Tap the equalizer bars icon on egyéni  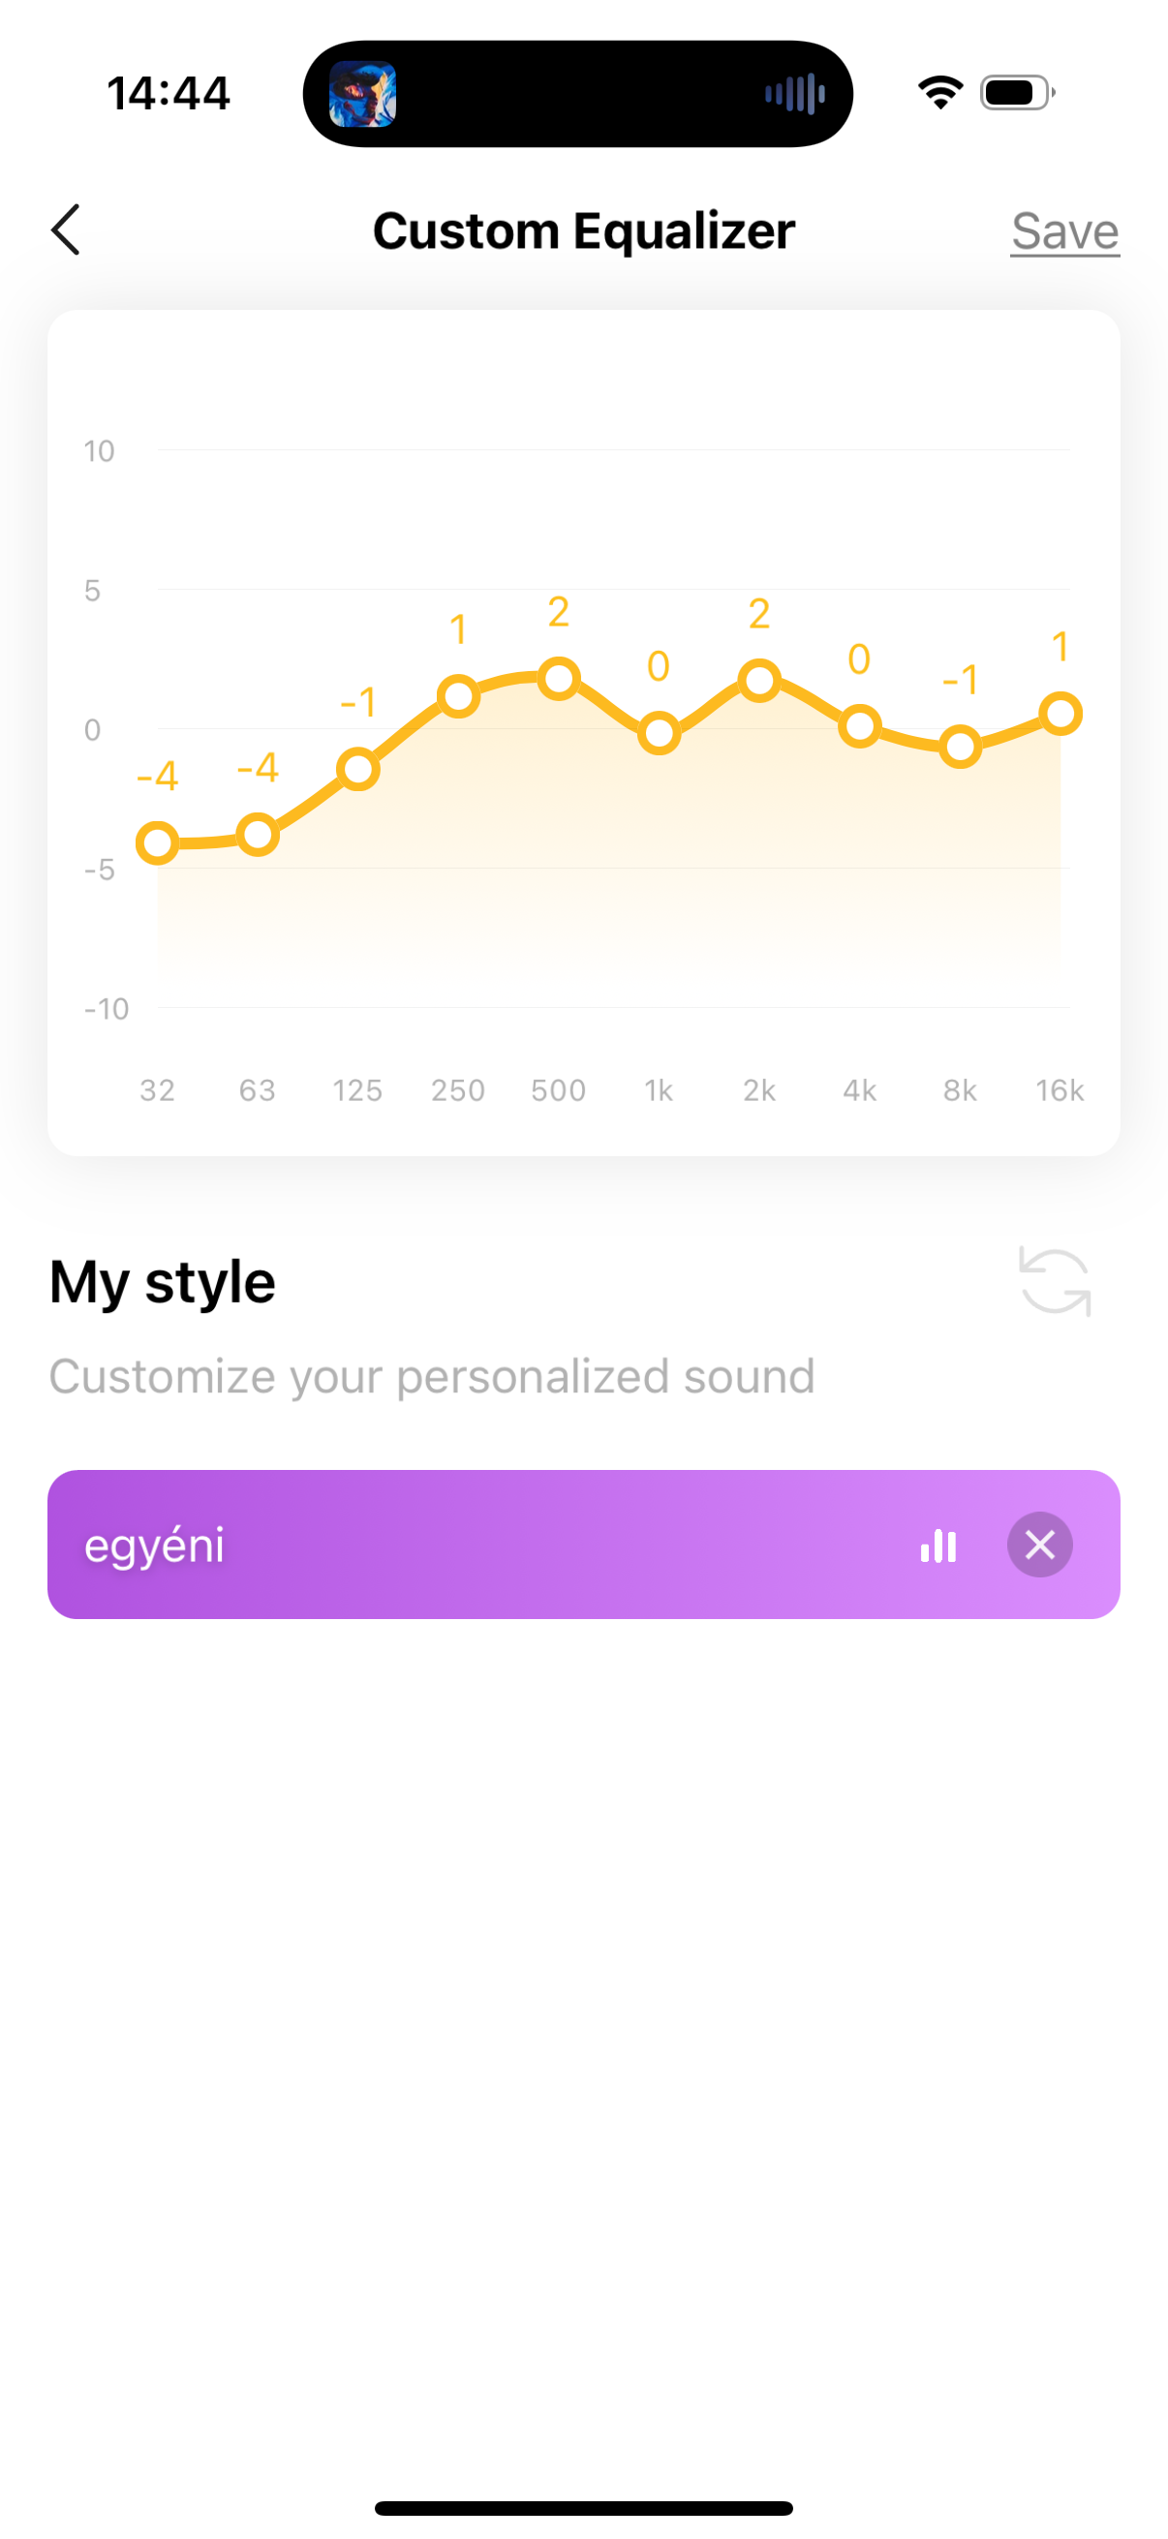[938, 1545]
